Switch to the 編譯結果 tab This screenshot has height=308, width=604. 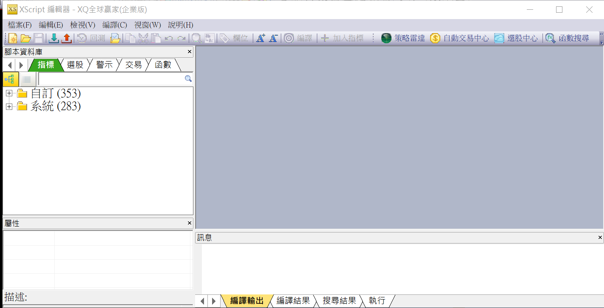coord(293,301)
